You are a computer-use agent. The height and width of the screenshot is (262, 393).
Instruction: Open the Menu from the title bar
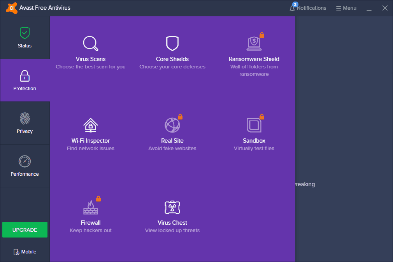click(346, 8)
